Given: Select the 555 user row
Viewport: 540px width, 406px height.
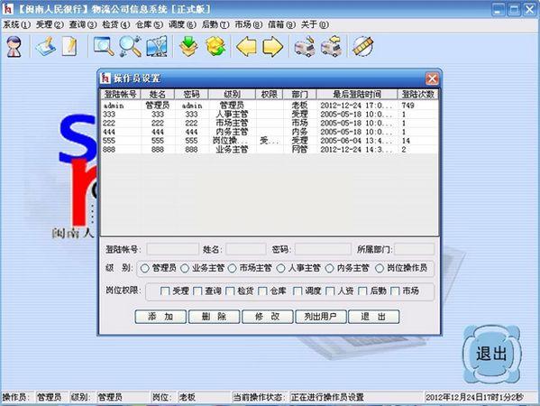Looking at the screenshot, I should [270, 141].
